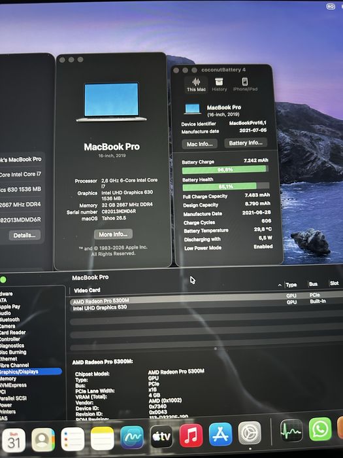This screenshot has height=458, width=343.
Task: Click the Slot column header
Action: click(335, 283)
